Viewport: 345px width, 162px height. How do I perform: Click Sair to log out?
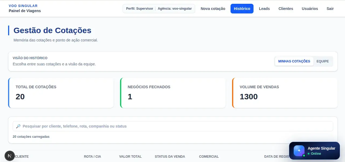point(330,9)
